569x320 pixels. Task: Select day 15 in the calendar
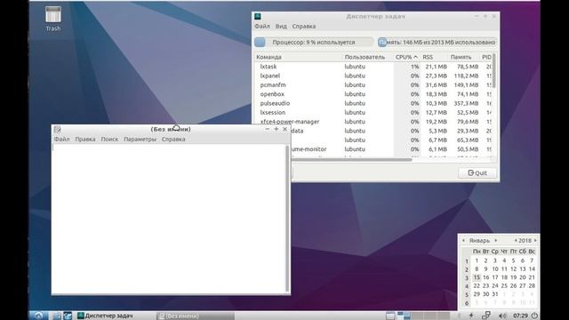click(477, 277)
